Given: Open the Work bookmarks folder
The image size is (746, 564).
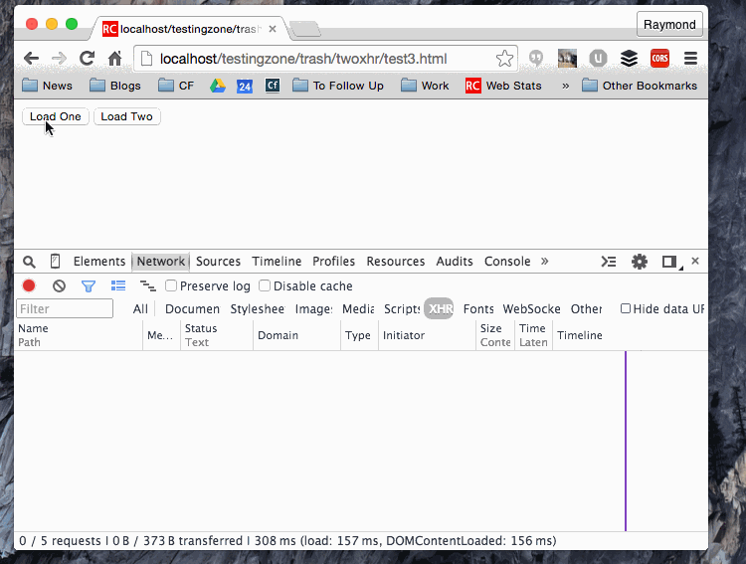Looking at the screenshot, I should click(x=425, y=86).
